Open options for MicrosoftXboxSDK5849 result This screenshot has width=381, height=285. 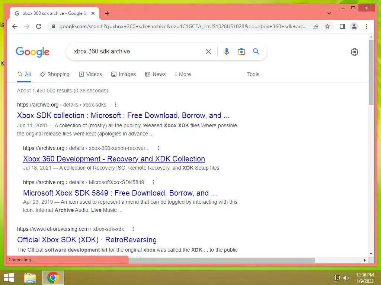153,182
